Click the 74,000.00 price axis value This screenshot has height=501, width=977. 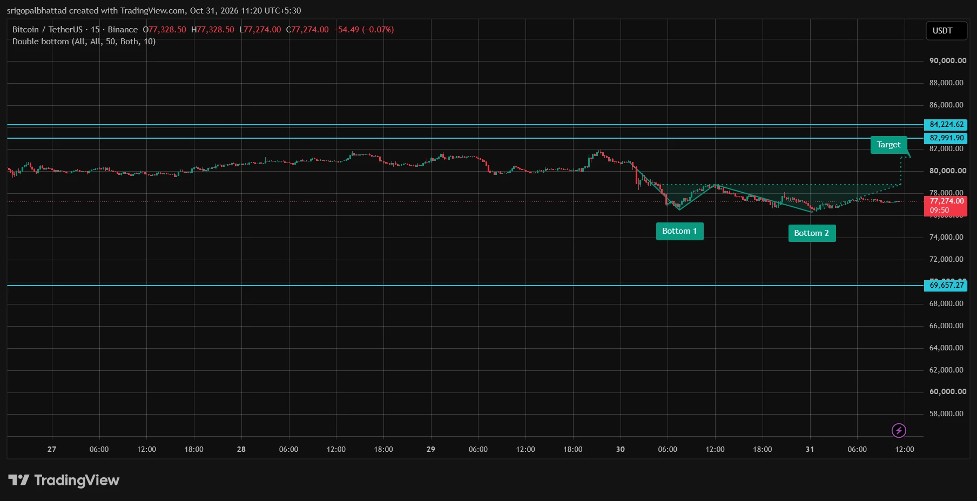coord(946,237)
